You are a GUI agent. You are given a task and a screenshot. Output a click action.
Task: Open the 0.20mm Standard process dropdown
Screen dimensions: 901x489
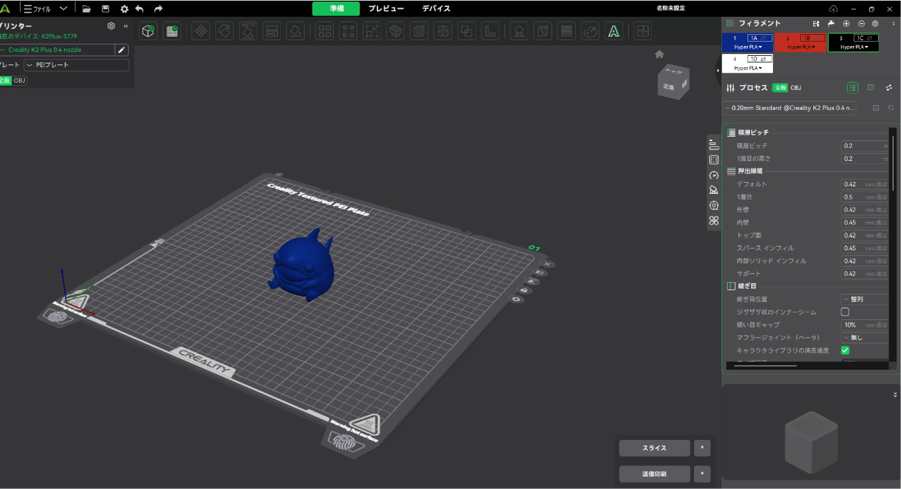coord(789,108)
